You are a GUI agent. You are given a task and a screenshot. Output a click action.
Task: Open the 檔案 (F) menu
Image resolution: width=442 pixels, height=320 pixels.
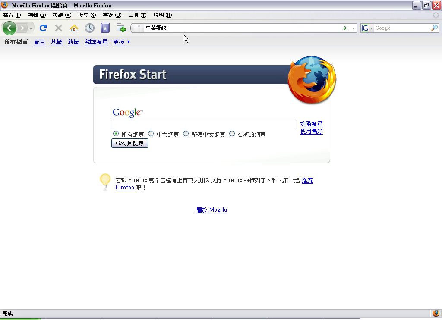pos(12,15)
